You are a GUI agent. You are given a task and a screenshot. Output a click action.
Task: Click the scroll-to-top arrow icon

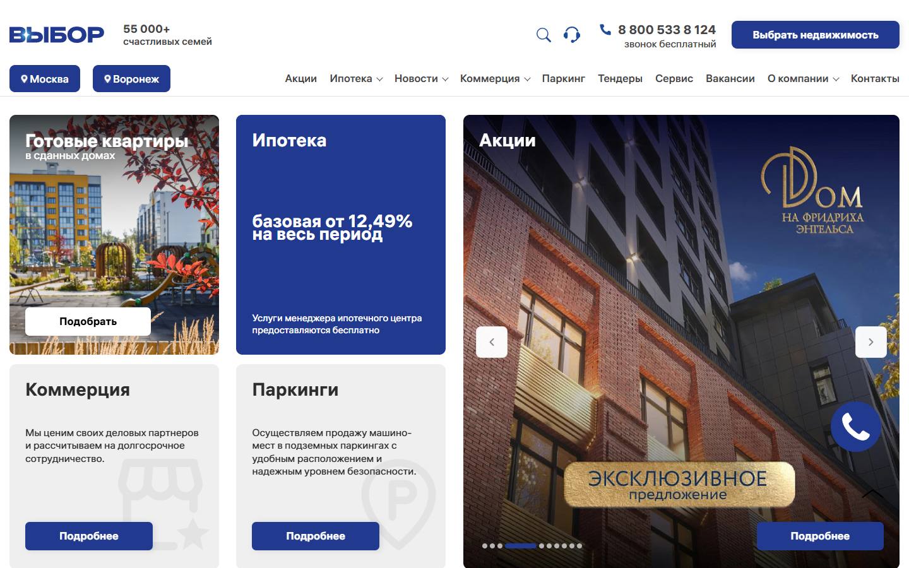[872, 494]
